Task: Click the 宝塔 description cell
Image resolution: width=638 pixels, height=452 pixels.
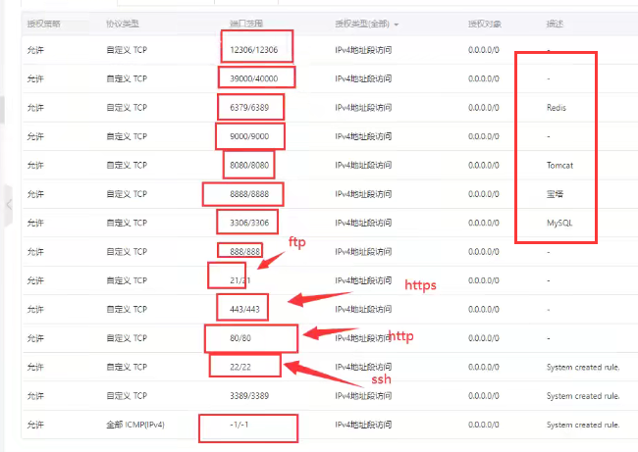Action: pos(556,194)
